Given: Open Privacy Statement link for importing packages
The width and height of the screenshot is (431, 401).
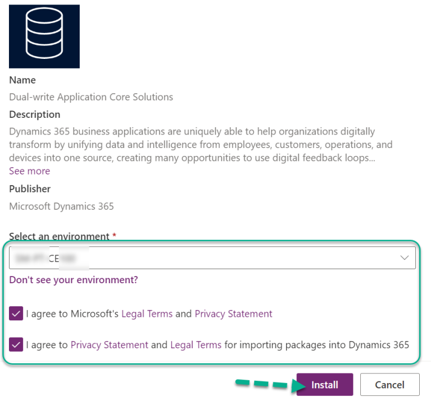Looking at the screenshot, I should 109,345.
